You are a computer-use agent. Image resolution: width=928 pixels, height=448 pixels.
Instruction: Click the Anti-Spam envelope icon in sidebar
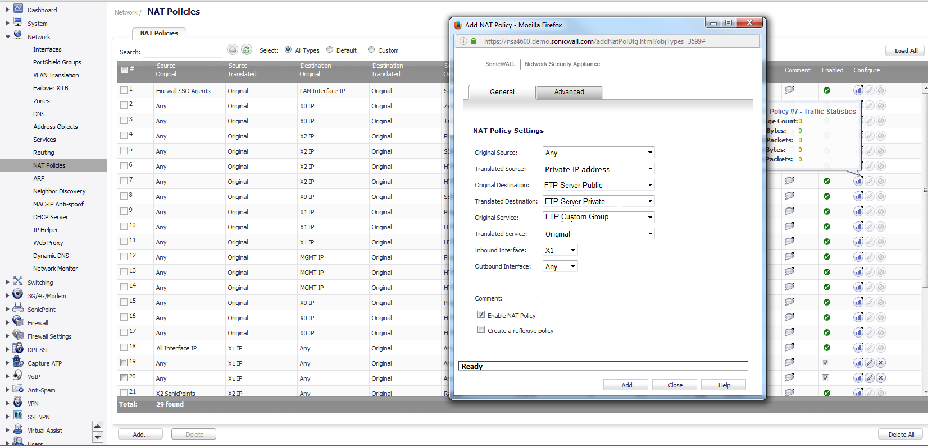18,389
